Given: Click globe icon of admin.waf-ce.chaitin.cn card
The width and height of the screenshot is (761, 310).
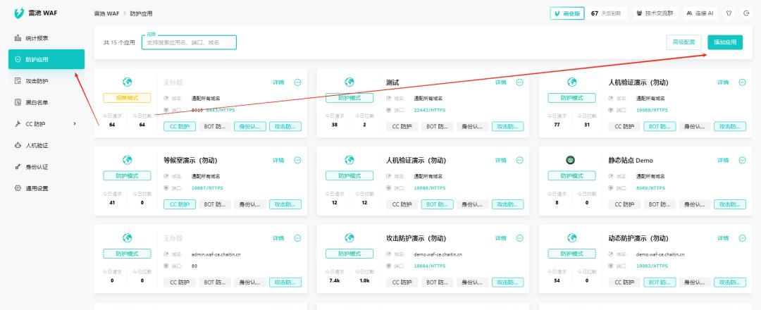Looking at the screenshot, I should point(127,237).
